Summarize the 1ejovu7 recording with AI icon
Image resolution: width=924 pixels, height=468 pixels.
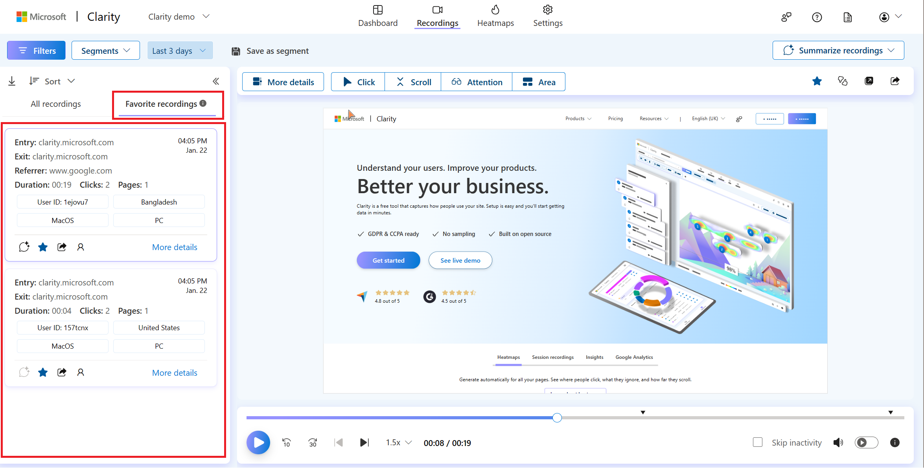(x=24, y=247)
